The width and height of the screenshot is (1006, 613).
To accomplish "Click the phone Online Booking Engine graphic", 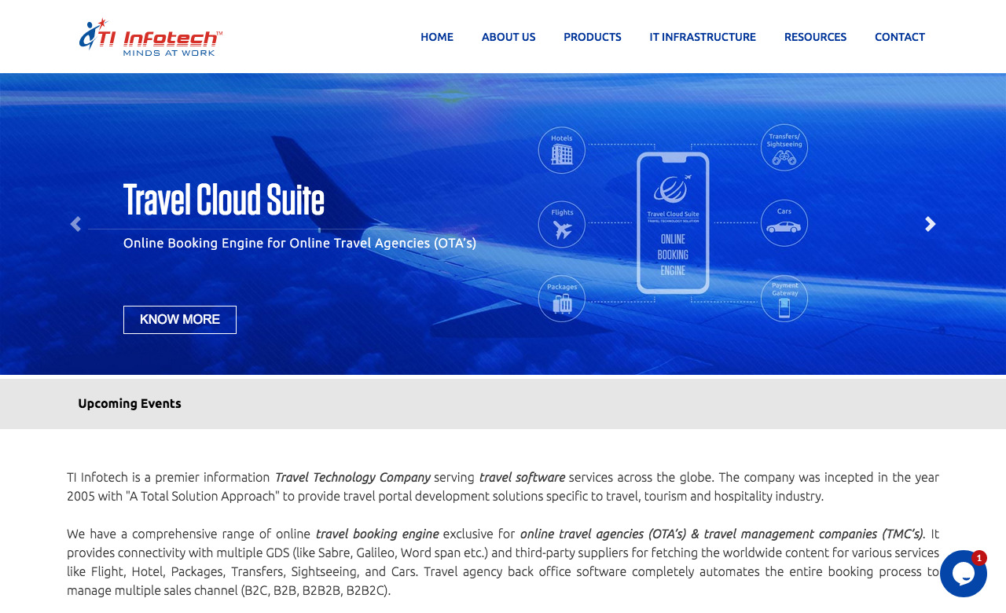I will 673,223.
